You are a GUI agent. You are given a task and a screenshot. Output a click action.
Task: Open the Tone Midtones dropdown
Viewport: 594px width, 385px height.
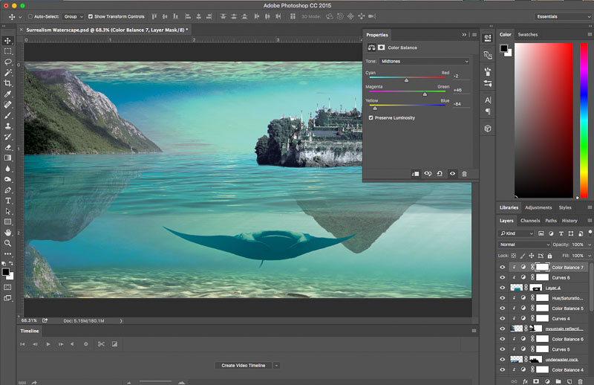click(424, 61)
